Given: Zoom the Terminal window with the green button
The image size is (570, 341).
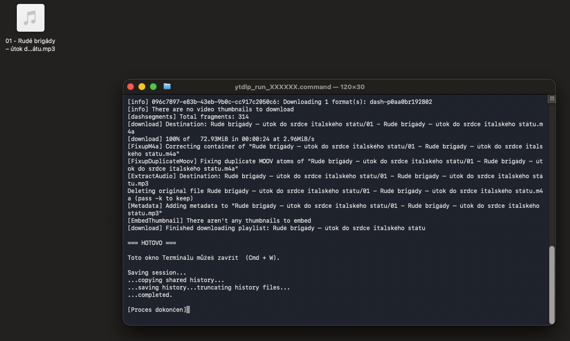Looking at the screenshot, I should pos(153,87).
